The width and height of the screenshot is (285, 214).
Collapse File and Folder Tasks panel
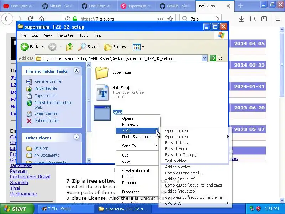77,71
